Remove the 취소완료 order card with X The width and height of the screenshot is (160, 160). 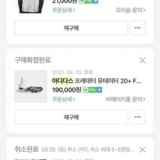(143, 150)
